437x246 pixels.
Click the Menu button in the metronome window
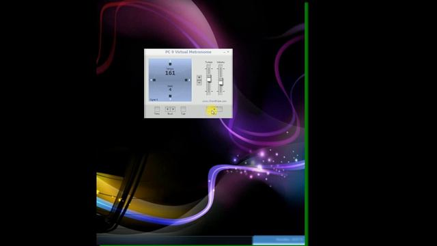pos(157,109)
